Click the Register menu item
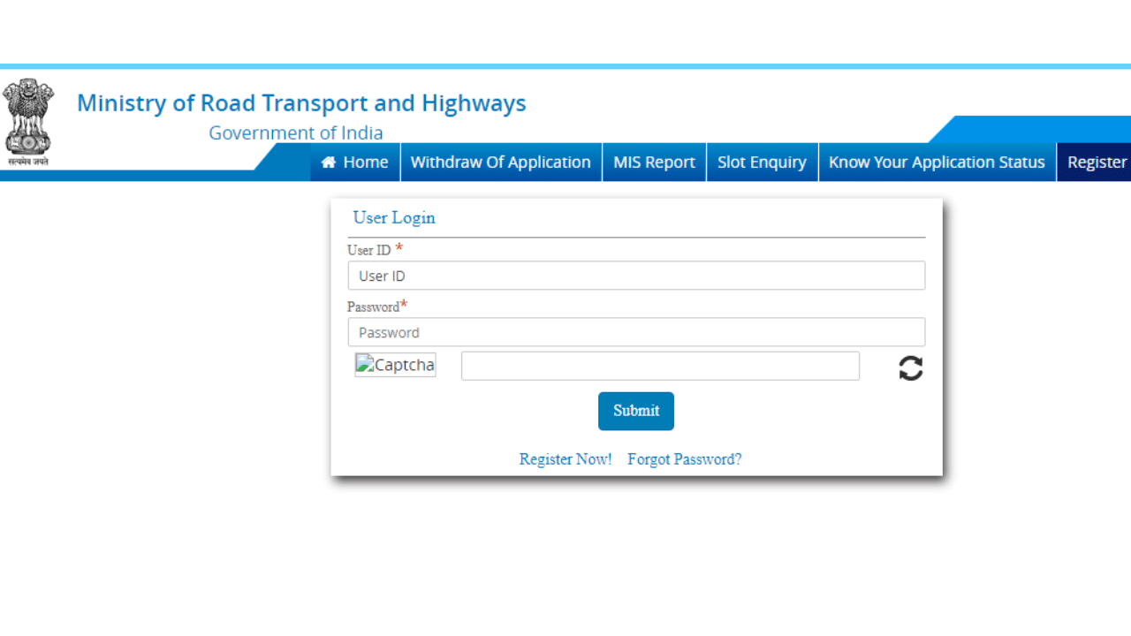 [x=1098, y=162]
